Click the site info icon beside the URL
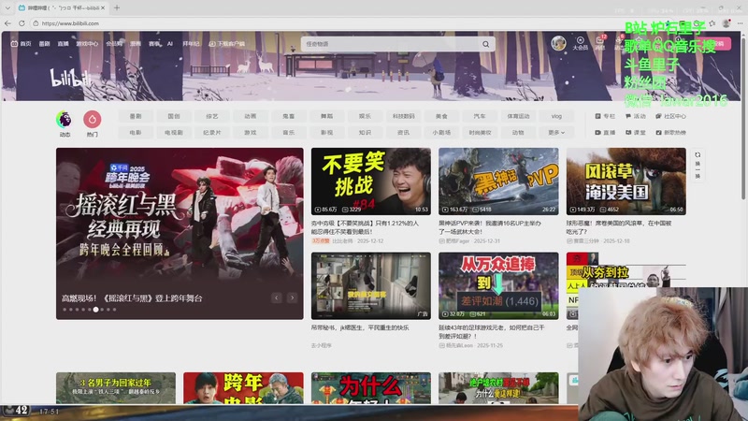This screenshot has width=748, height=421. (x=36, y=22)
